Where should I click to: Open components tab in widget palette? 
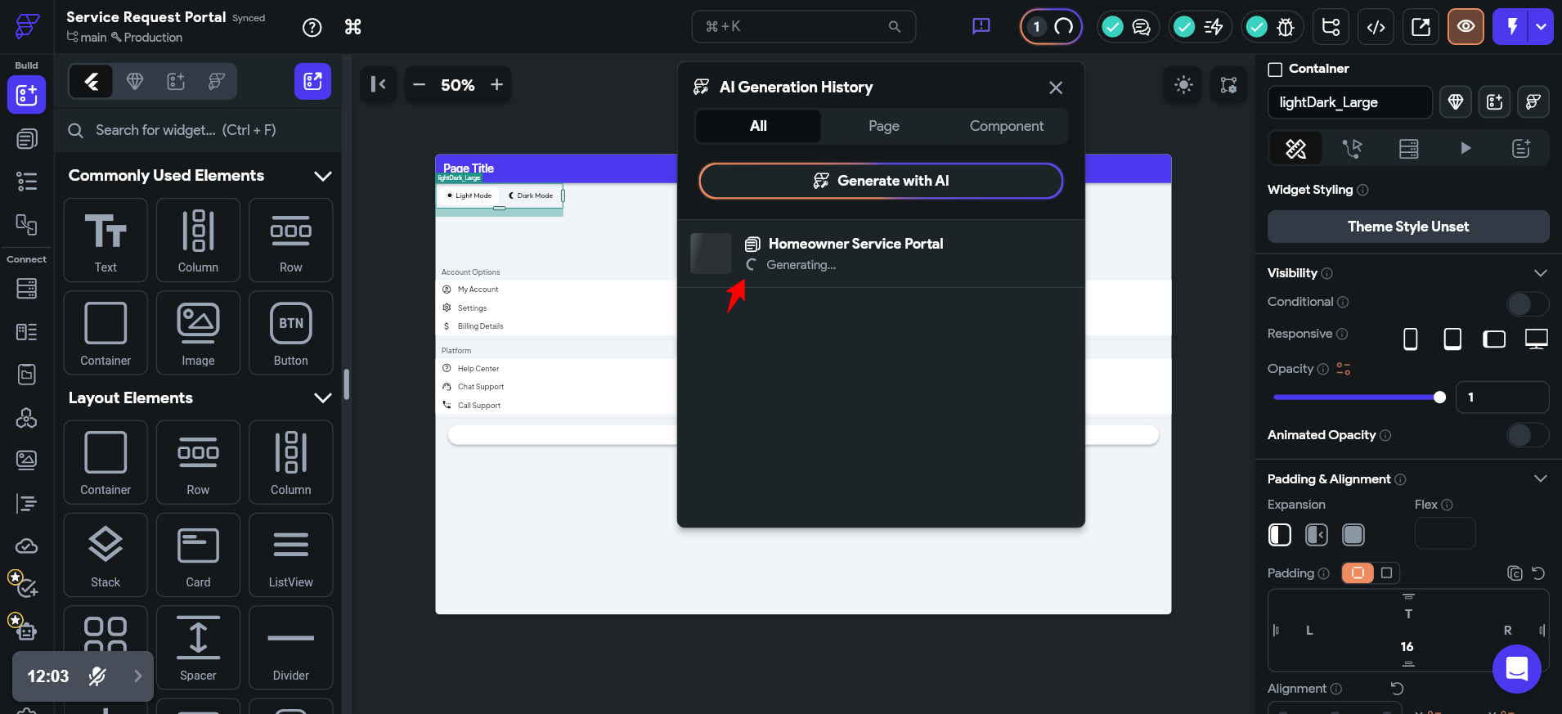[176, 81]
